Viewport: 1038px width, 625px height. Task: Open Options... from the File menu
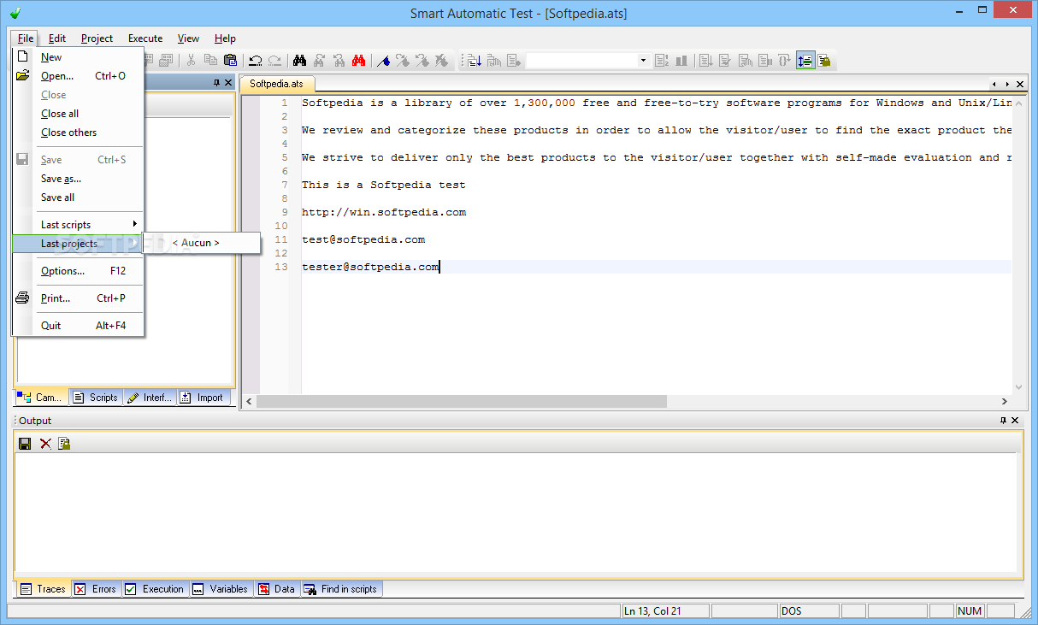coord(78,271)
